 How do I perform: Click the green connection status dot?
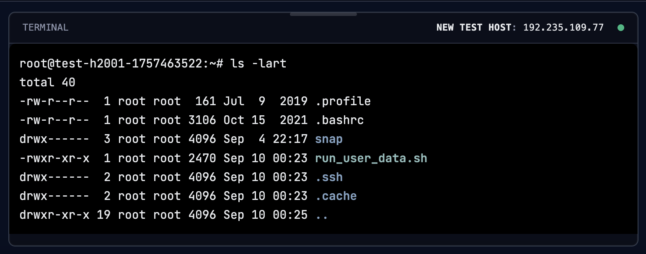621,28
